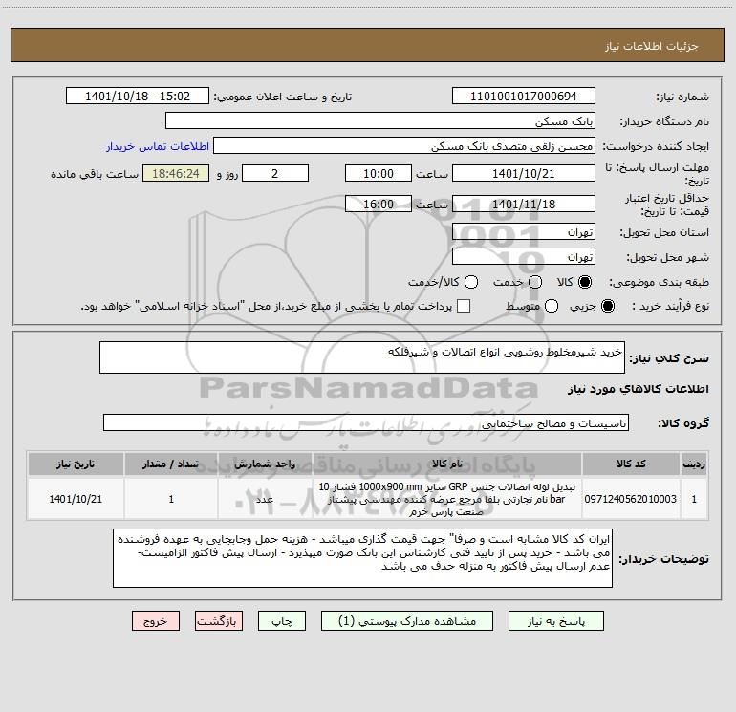Viewport: 736px width, 712px height.
Task: Click the شماره نیاز number field
Action: pos(524,96)
